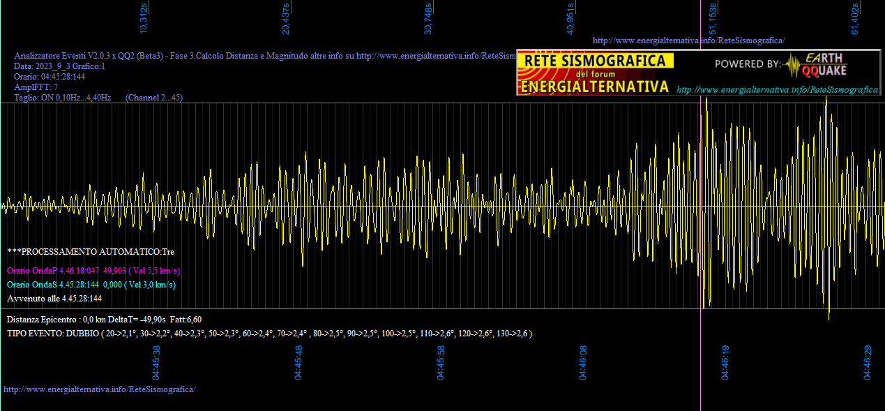Click the 'Analizzatore Eventi V2.0.3 x QQ2' title line
Screen dimensions: 885x411
(x=265, y=56)
